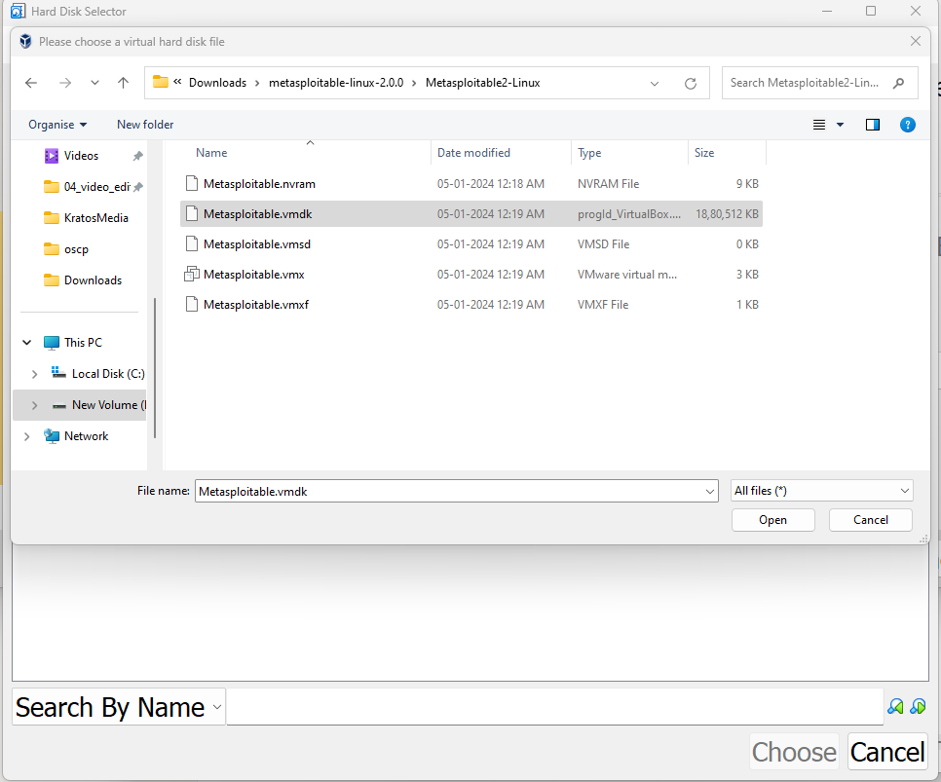Click the Choose button in Hard Disk Selector

coord(794,752)
